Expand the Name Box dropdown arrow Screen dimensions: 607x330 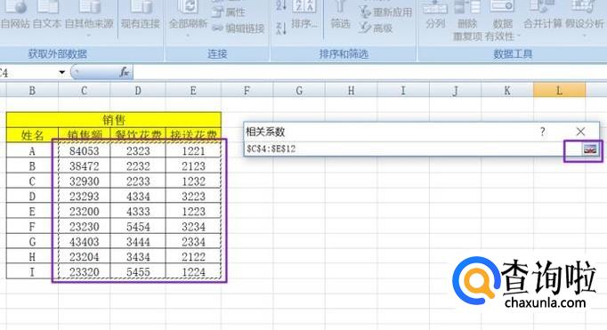tap(62, 72)
